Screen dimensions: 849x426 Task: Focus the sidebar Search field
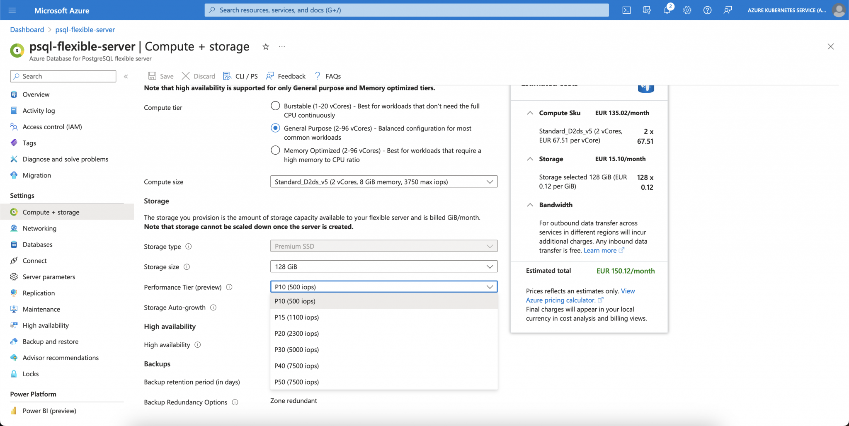click(x=63, y=76)
